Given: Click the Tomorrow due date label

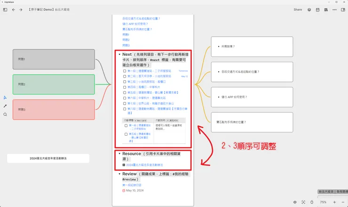Looking at the screenshot, I should point(183,71).
